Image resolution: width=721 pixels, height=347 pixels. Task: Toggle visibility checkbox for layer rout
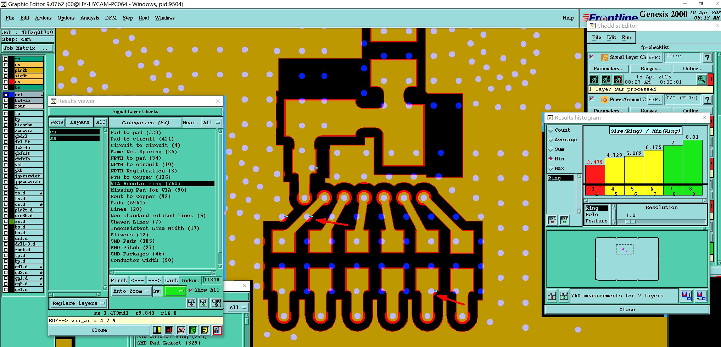pos(6,106)
